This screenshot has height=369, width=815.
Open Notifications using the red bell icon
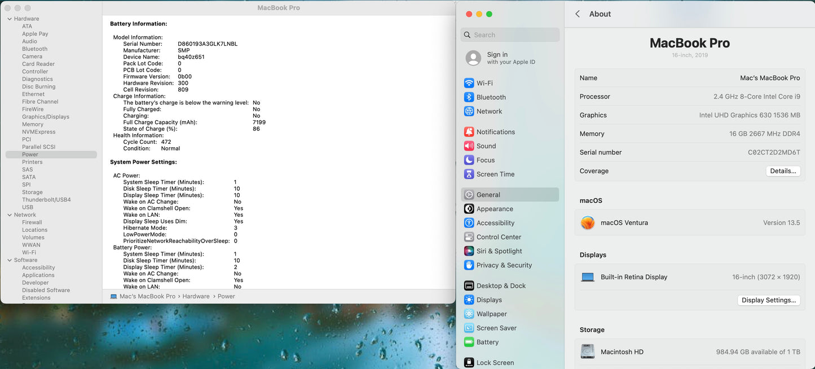tap(469, 132)
